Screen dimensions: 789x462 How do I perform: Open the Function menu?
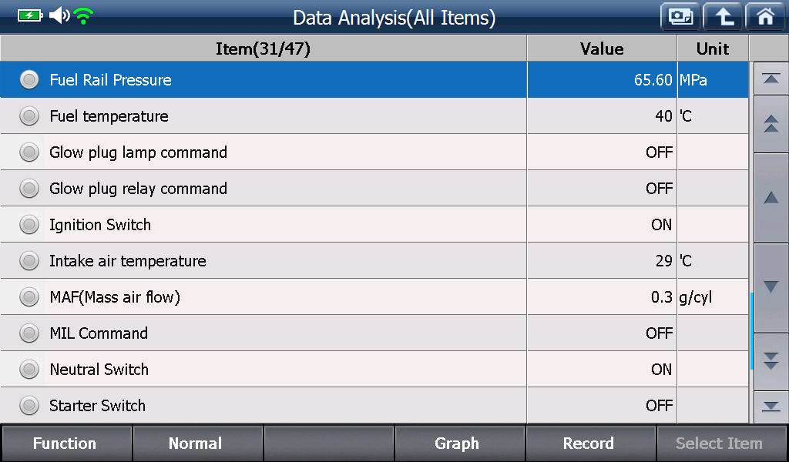point(66,444)
